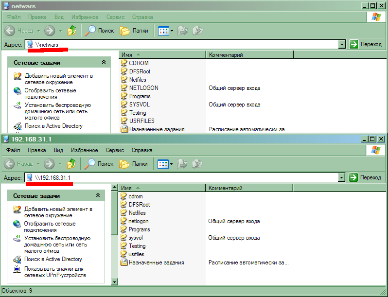Click Показывать значки для сетевых UPnP-устройств
388x297 pixels.
pos(55,272)
